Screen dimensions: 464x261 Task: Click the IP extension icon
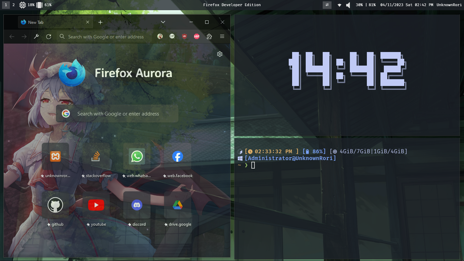point(172,36)
